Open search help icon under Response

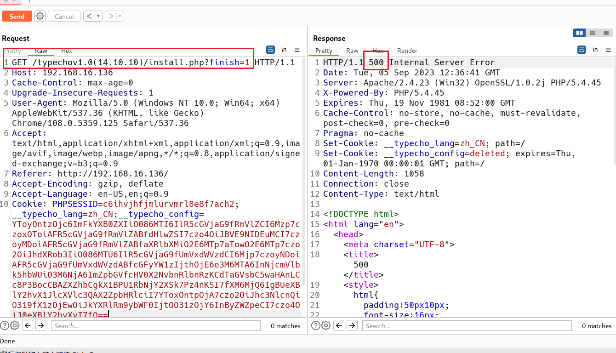pos(316,325)
